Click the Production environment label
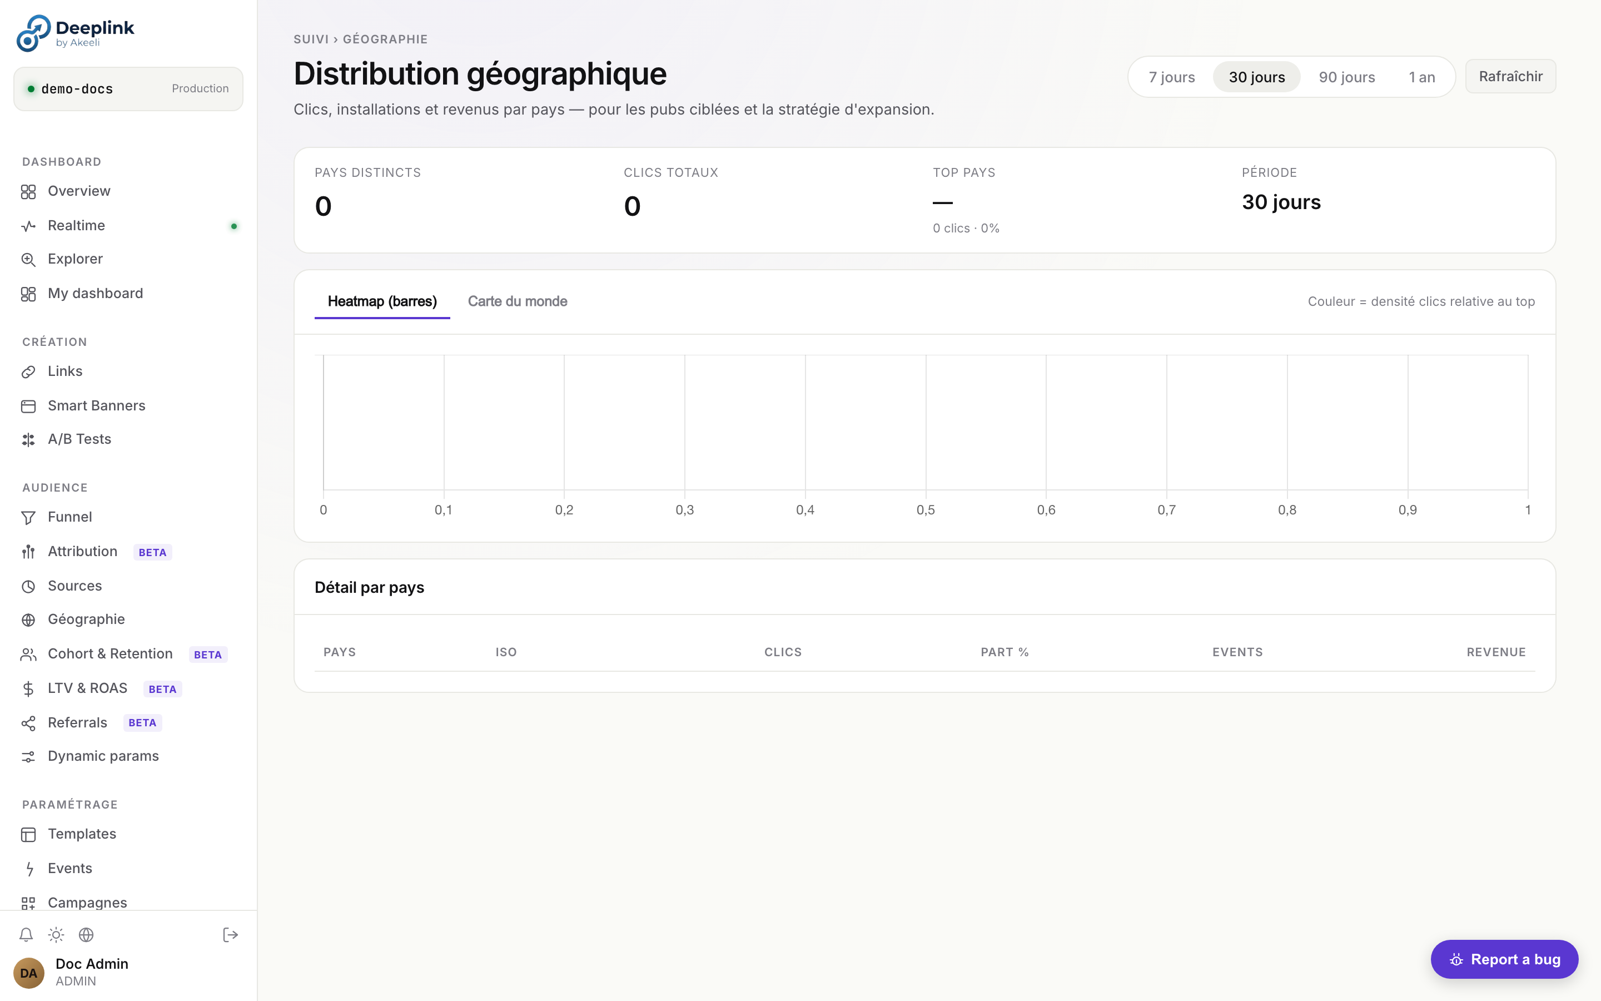 click(x=200, y=89)
